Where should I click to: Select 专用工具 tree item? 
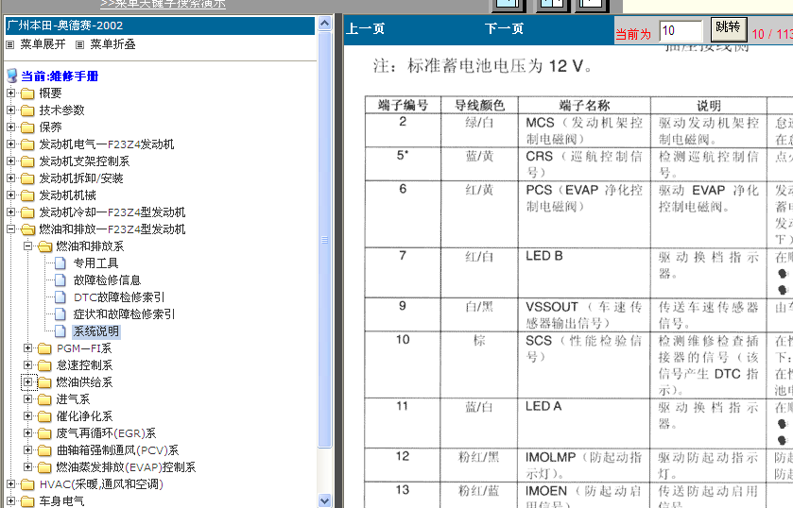(96, 263)
